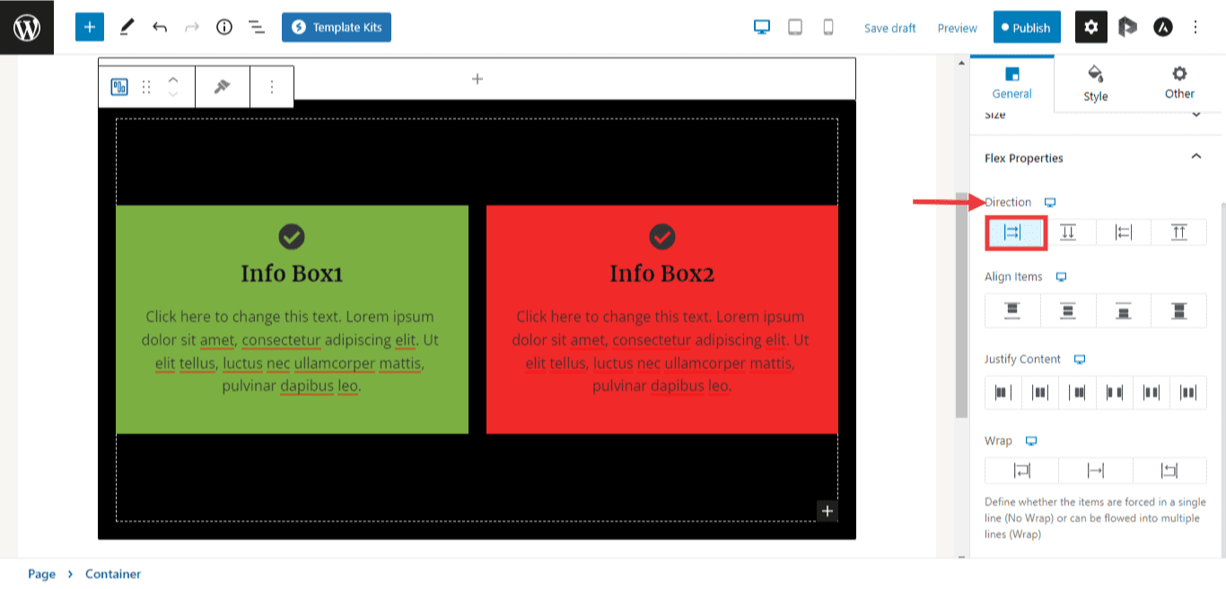This screenshot has width=1226, height=589.
Task: Expand the Size section chevron
Action: 1195,115
